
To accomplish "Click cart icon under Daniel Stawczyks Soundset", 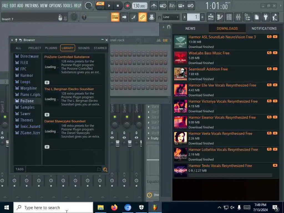I will 47,147.
